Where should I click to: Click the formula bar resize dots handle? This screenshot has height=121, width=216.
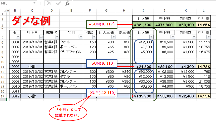pos(41,4)
